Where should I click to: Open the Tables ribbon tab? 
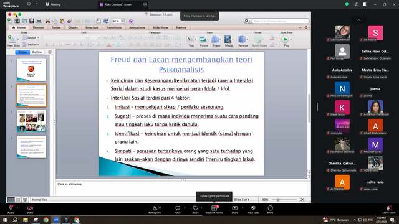pos(56,27)
